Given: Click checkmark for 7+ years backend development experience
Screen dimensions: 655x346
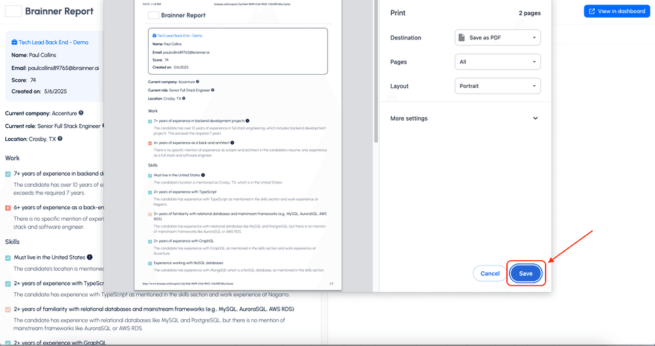Looking at the screenshot, I should (x=8, y=174).
